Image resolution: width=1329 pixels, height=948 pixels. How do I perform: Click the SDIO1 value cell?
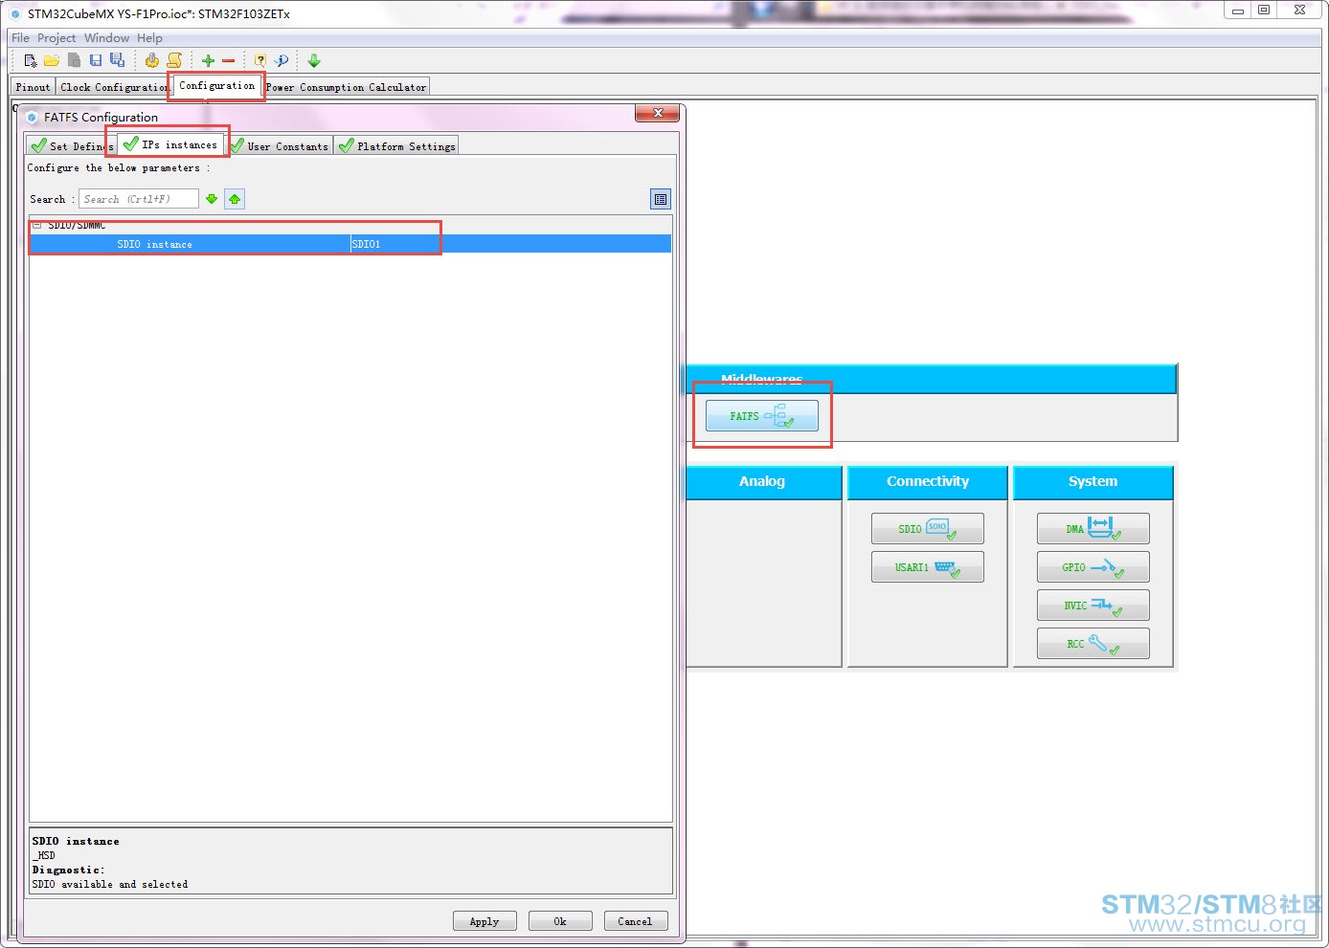(x=510, y=244)
